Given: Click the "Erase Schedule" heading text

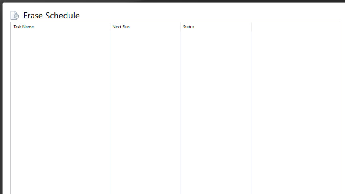Looking at the screenshot, I should point(52,16).
